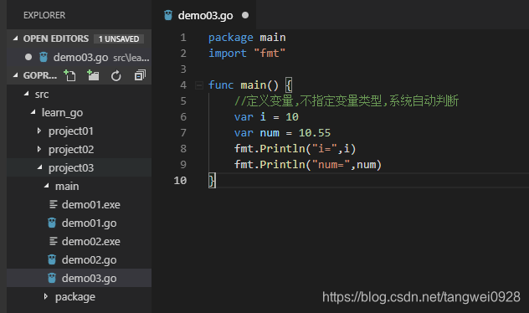This screenshot has height=313, width=529.
Task: Click the gopher icon beside demo02.go
Action: point(52,259)
